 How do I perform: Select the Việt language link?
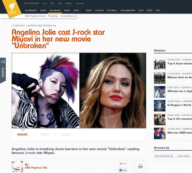[x=60, y=3]
